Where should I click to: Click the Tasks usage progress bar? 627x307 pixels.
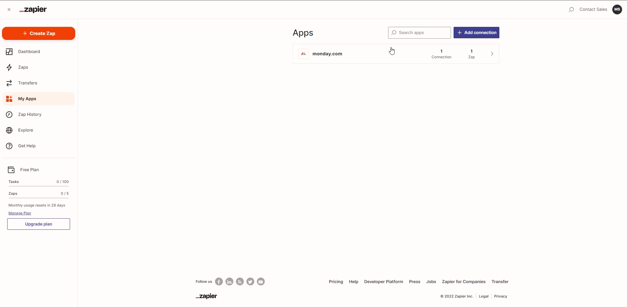pos(39,186)
